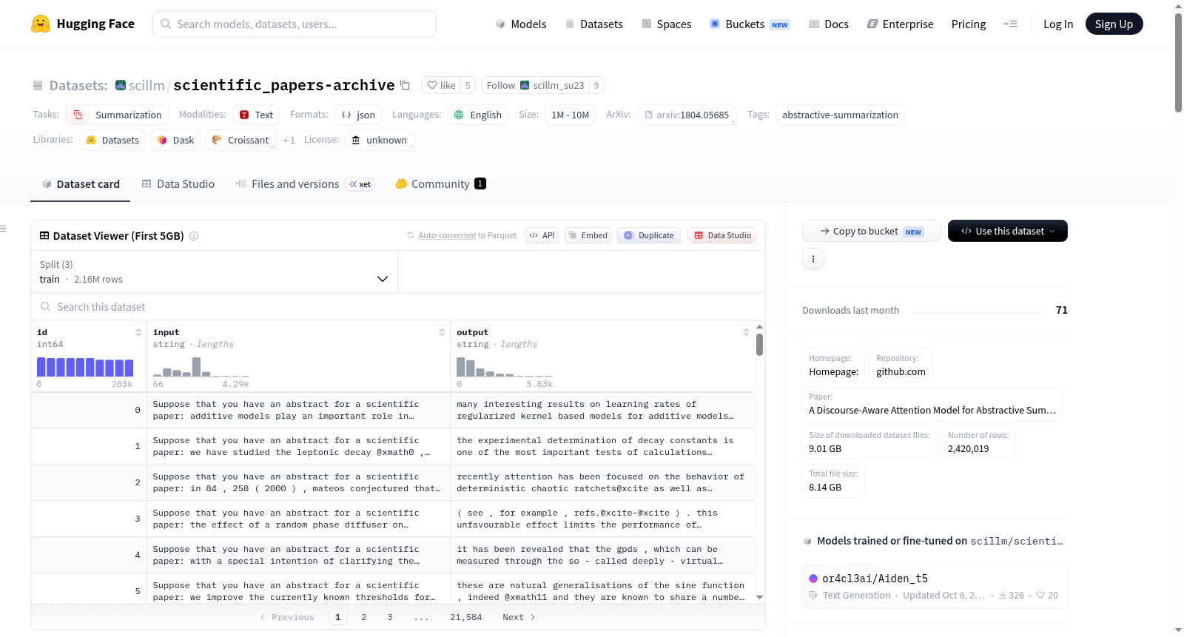This screenshot has width=1184, height=637.
Task: Follow the scillm_su23 organization
Action: (535, 85)
